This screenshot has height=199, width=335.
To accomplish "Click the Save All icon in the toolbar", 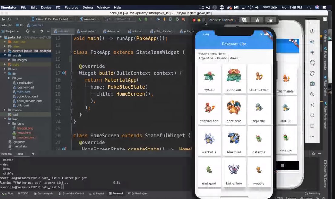I will point(4,19).
